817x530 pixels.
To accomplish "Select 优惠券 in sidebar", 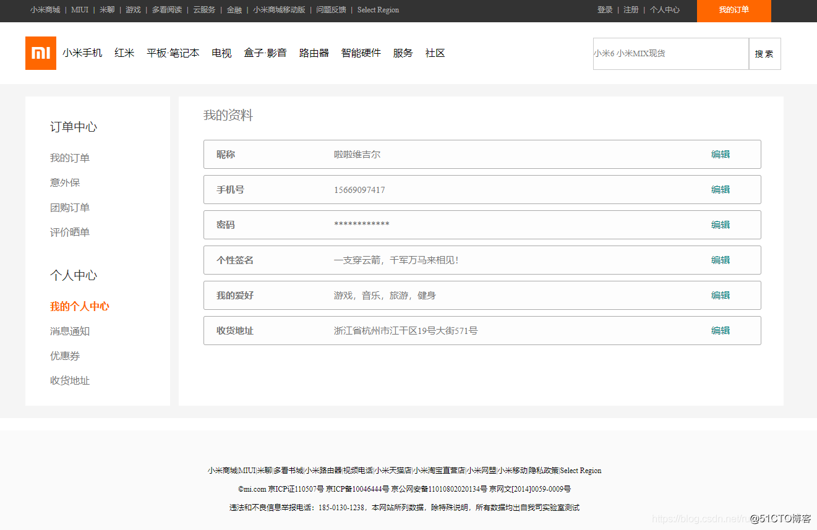I will pyautogui.click(x=65, y=356).
